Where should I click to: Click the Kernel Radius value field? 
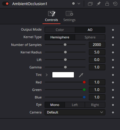[97, 52]
